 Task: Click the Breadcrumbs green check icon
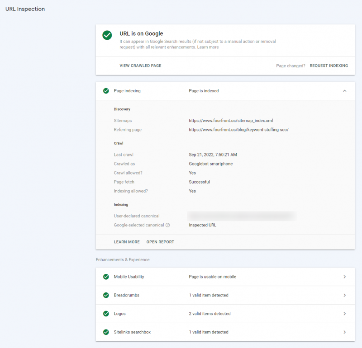coord(106,295)
